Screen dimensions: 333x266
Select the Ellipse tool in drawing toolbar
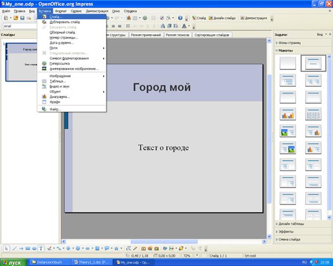[35, 248]
